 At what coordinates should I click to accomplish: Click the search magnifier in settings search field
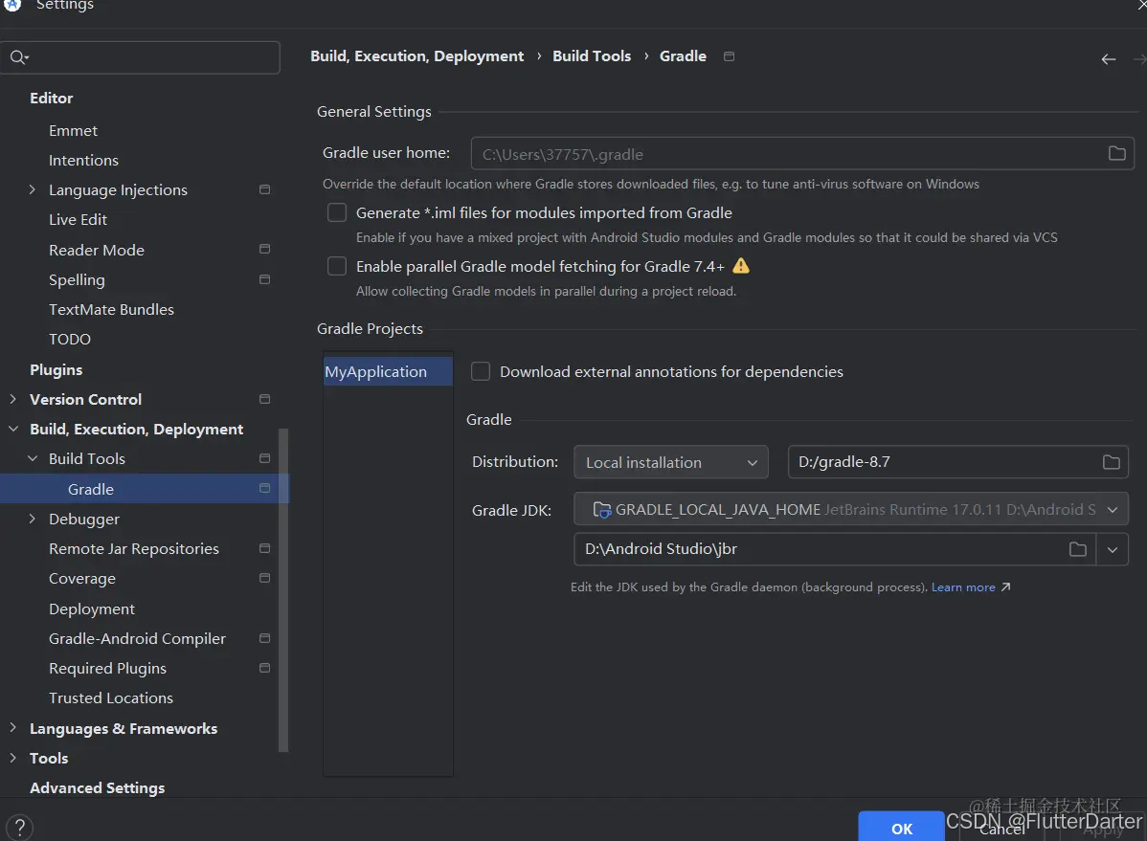coord(19,57)
